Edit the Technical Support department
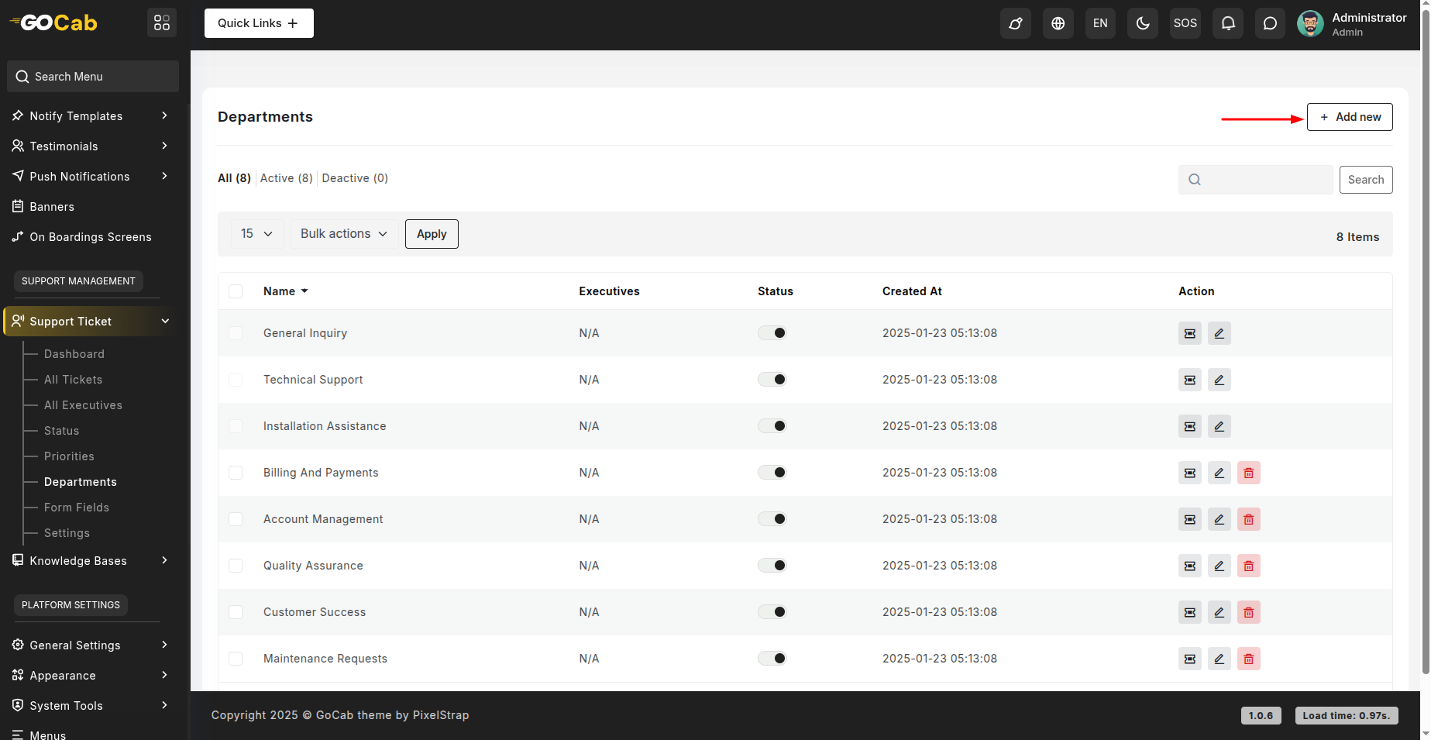Viewport: 1431px width, 740px height. click(1219, 380)
